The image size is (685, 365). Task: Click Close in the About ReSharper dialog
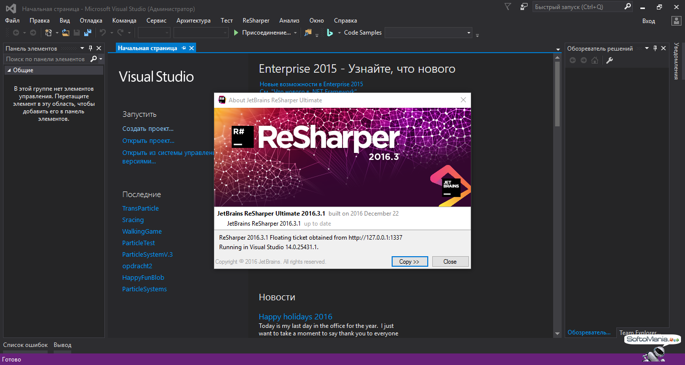pyautogui.click(x=450, y=262)
